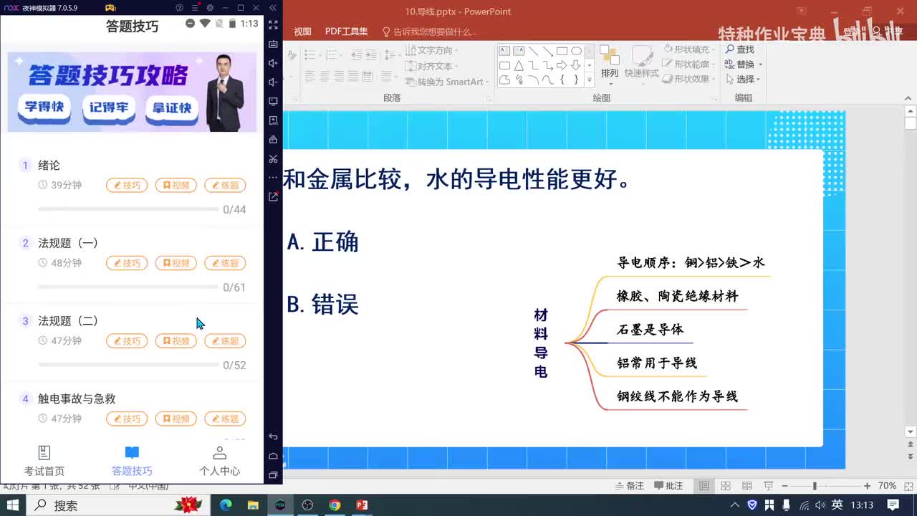Open 视频 for 法规题（二）
The width and height of the screenshot is (917, 516).
(x=176, y=341)
